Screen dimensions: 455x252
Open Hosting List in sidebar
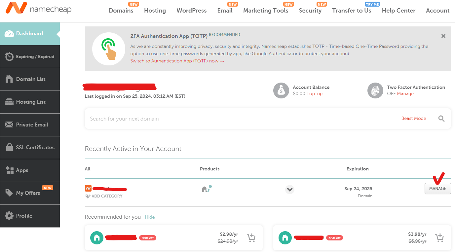point(30,102)
